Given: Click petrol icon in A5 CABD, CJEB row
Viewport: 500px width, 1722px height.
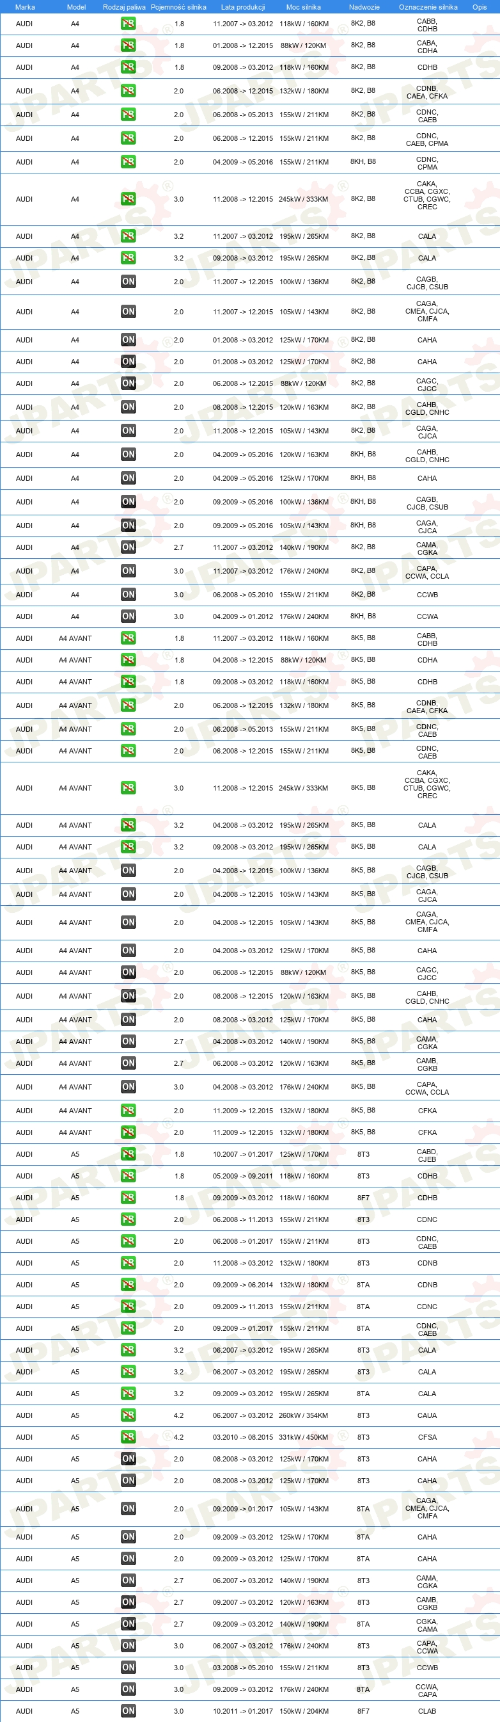Looking at the screenshot, I should coord(128,1154).
